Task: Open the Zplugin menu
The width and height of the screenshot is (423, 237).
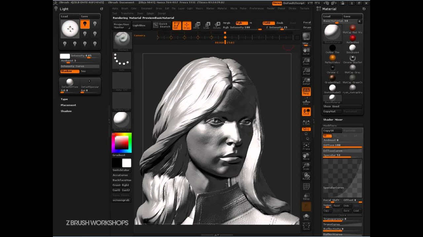Action: 150,13
